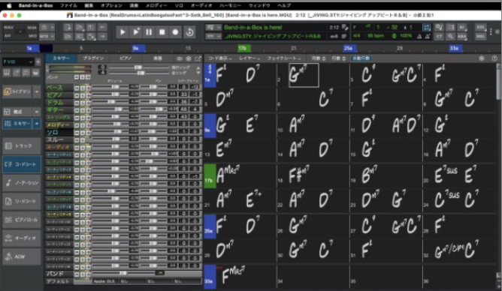Solo the Guitar (ギター) track
The height and width of the screenshot is (291, 502).
point(83,110)
